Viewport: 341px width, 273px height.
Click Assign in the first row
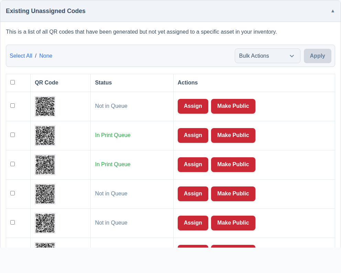pyautogui.click(x=193, y=106)
